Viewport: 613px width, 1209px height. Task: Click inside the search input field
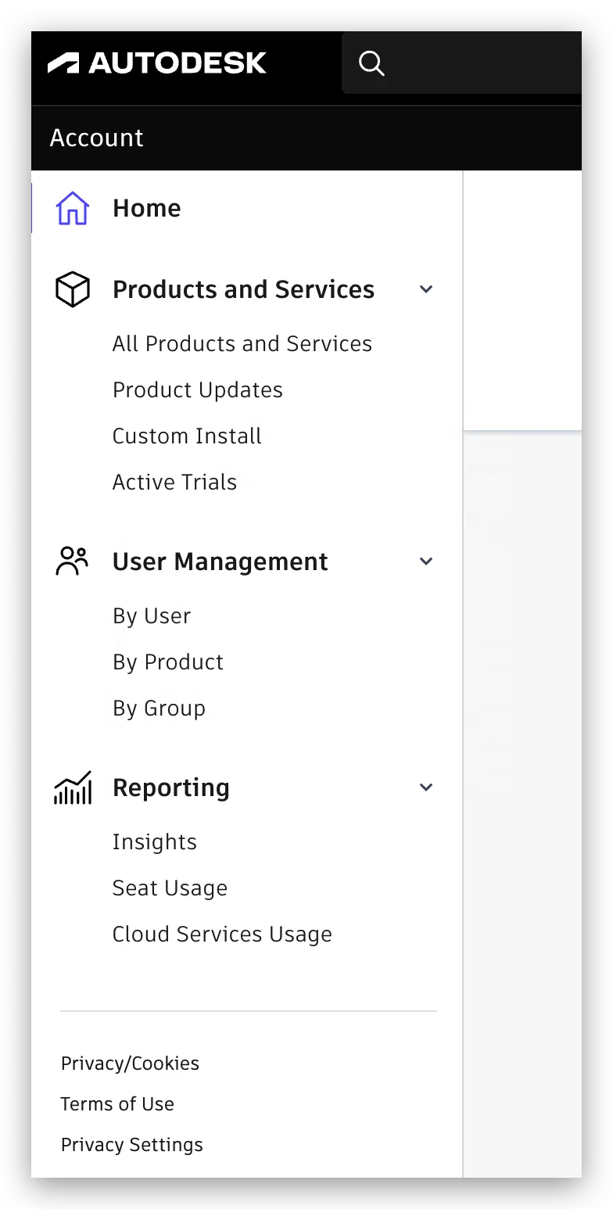[x=485, y=63]
